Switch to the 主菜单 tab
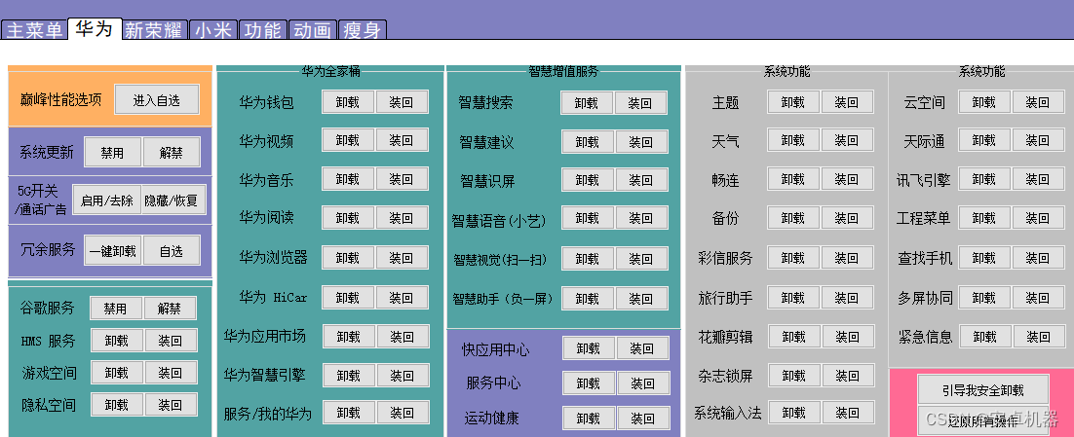Screen dimensions: 1074x437 pos(34,30)
